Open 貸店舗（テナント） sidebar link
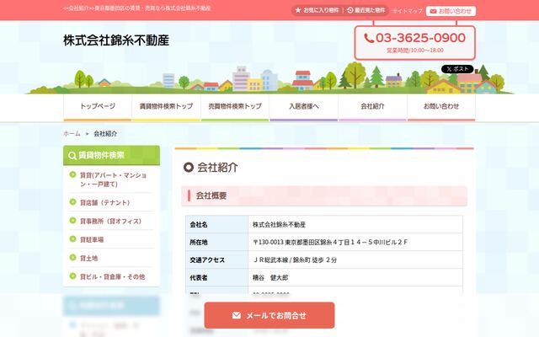539x337 pixels. [x=104, y=202]
